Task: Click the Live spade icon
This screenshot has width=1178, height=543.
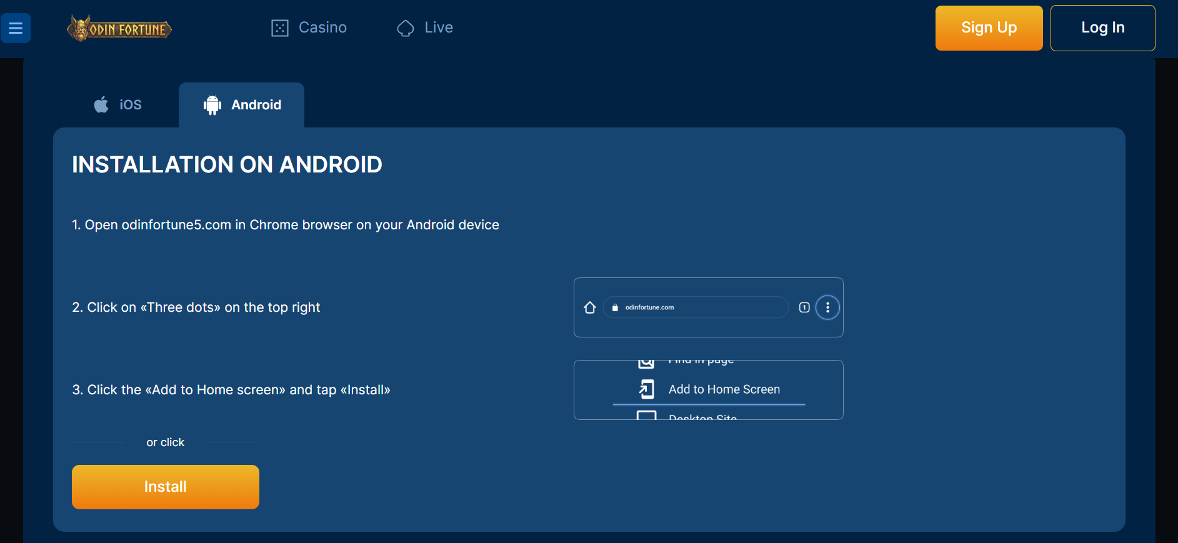Action: pos(406,28)
